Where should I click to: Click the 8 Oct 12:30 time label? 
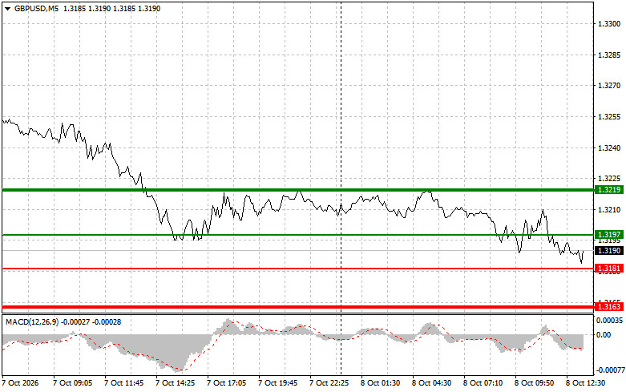point(586,383)
